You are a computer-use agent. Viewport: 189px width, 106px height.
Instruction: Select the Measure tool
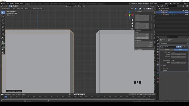[x=3, y=42]
